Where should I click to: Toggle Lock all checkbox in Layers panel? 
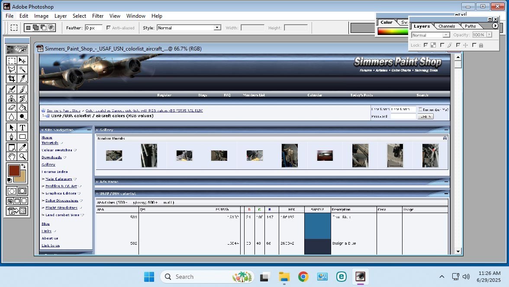[x=474, y=45]
